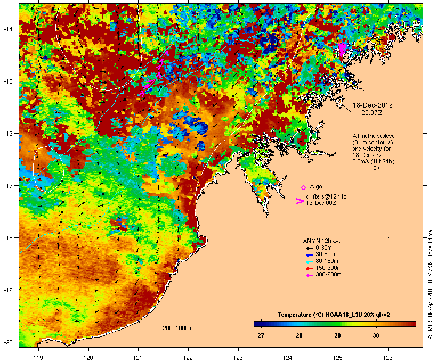This screenshot has width=437, height=362.
Task: Click the colorbar tick label 28
Action: click(x=299, y=335)
